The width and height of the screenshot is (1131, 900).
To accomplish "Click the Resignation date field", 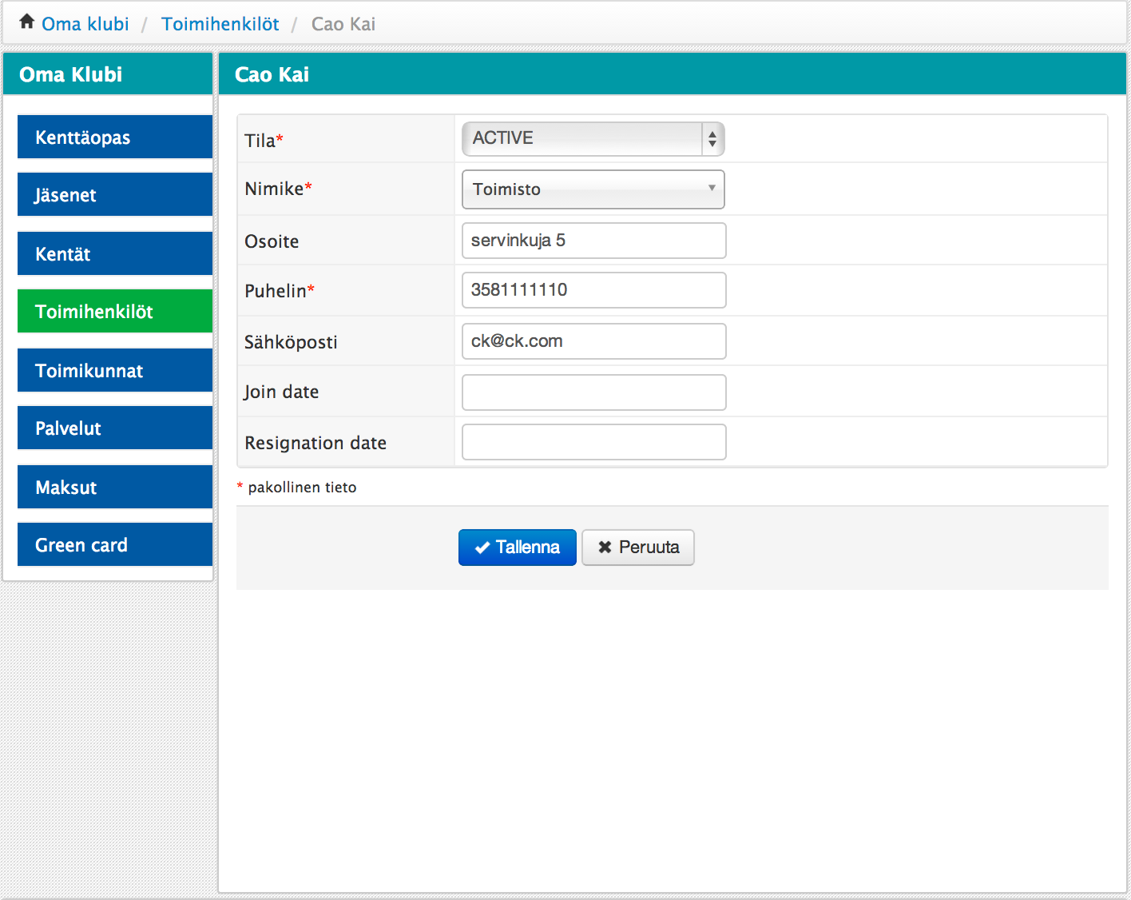I will (594, 442).
